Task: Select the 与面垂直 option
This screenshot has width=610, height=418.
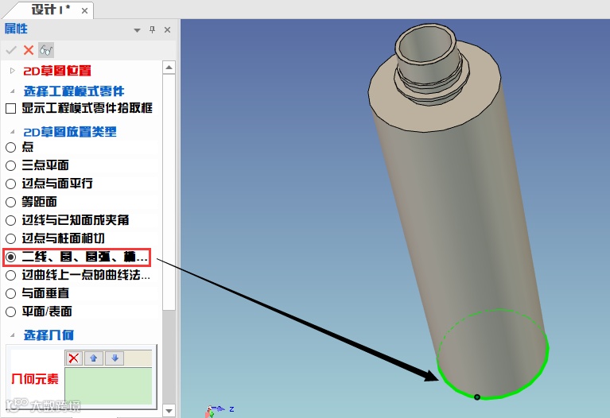Action: [x=11, y=293]
